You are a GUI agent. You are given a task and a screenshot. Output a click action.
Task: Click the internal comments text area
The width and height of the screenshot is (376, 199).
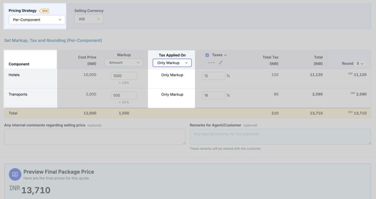[x=95, y=137]
